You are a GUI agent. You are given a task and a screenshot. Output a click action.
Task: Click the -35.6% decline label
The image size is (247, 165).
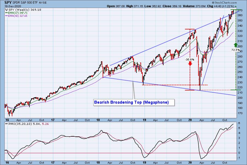pos(190,59)
